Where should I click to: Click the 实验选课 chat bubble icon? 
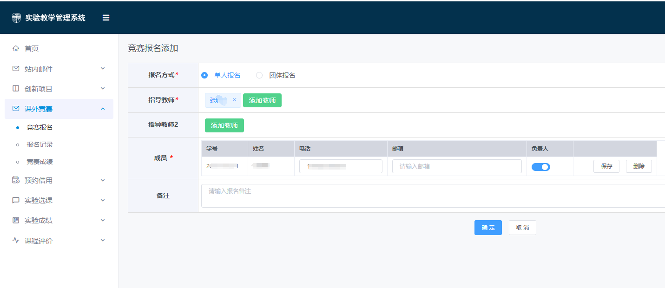pyautogui.click(x=15, y=200)
